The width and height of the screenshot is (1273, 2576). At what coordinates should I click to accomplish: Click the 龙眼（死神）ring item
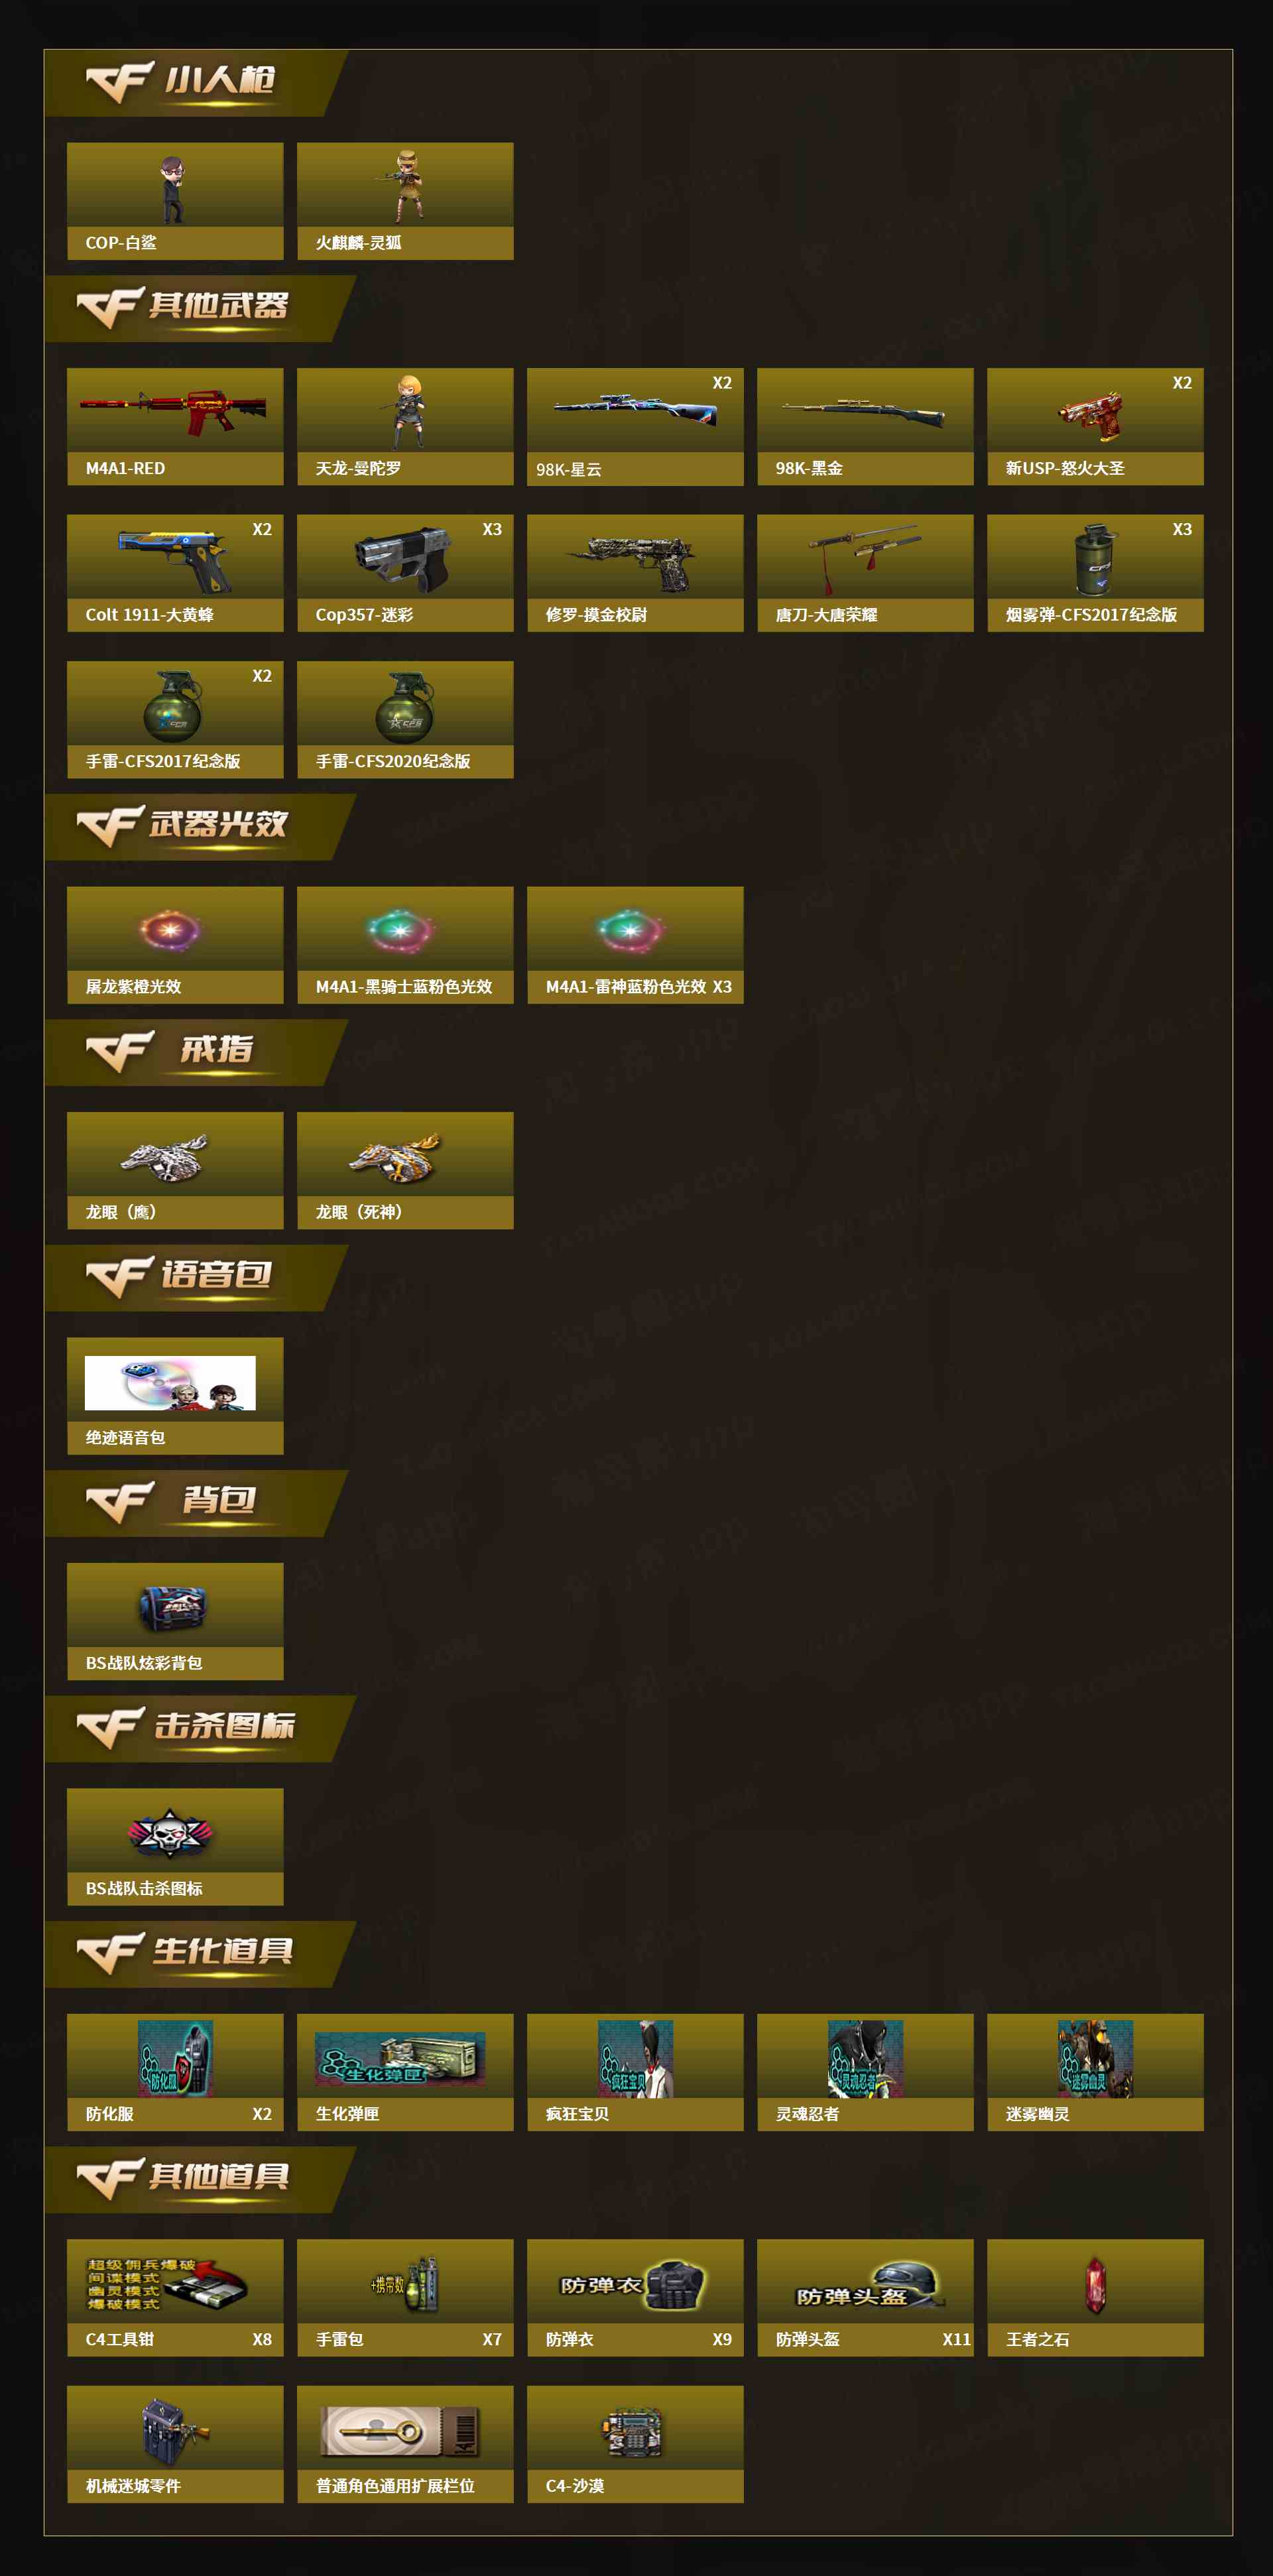(405, 1171)
